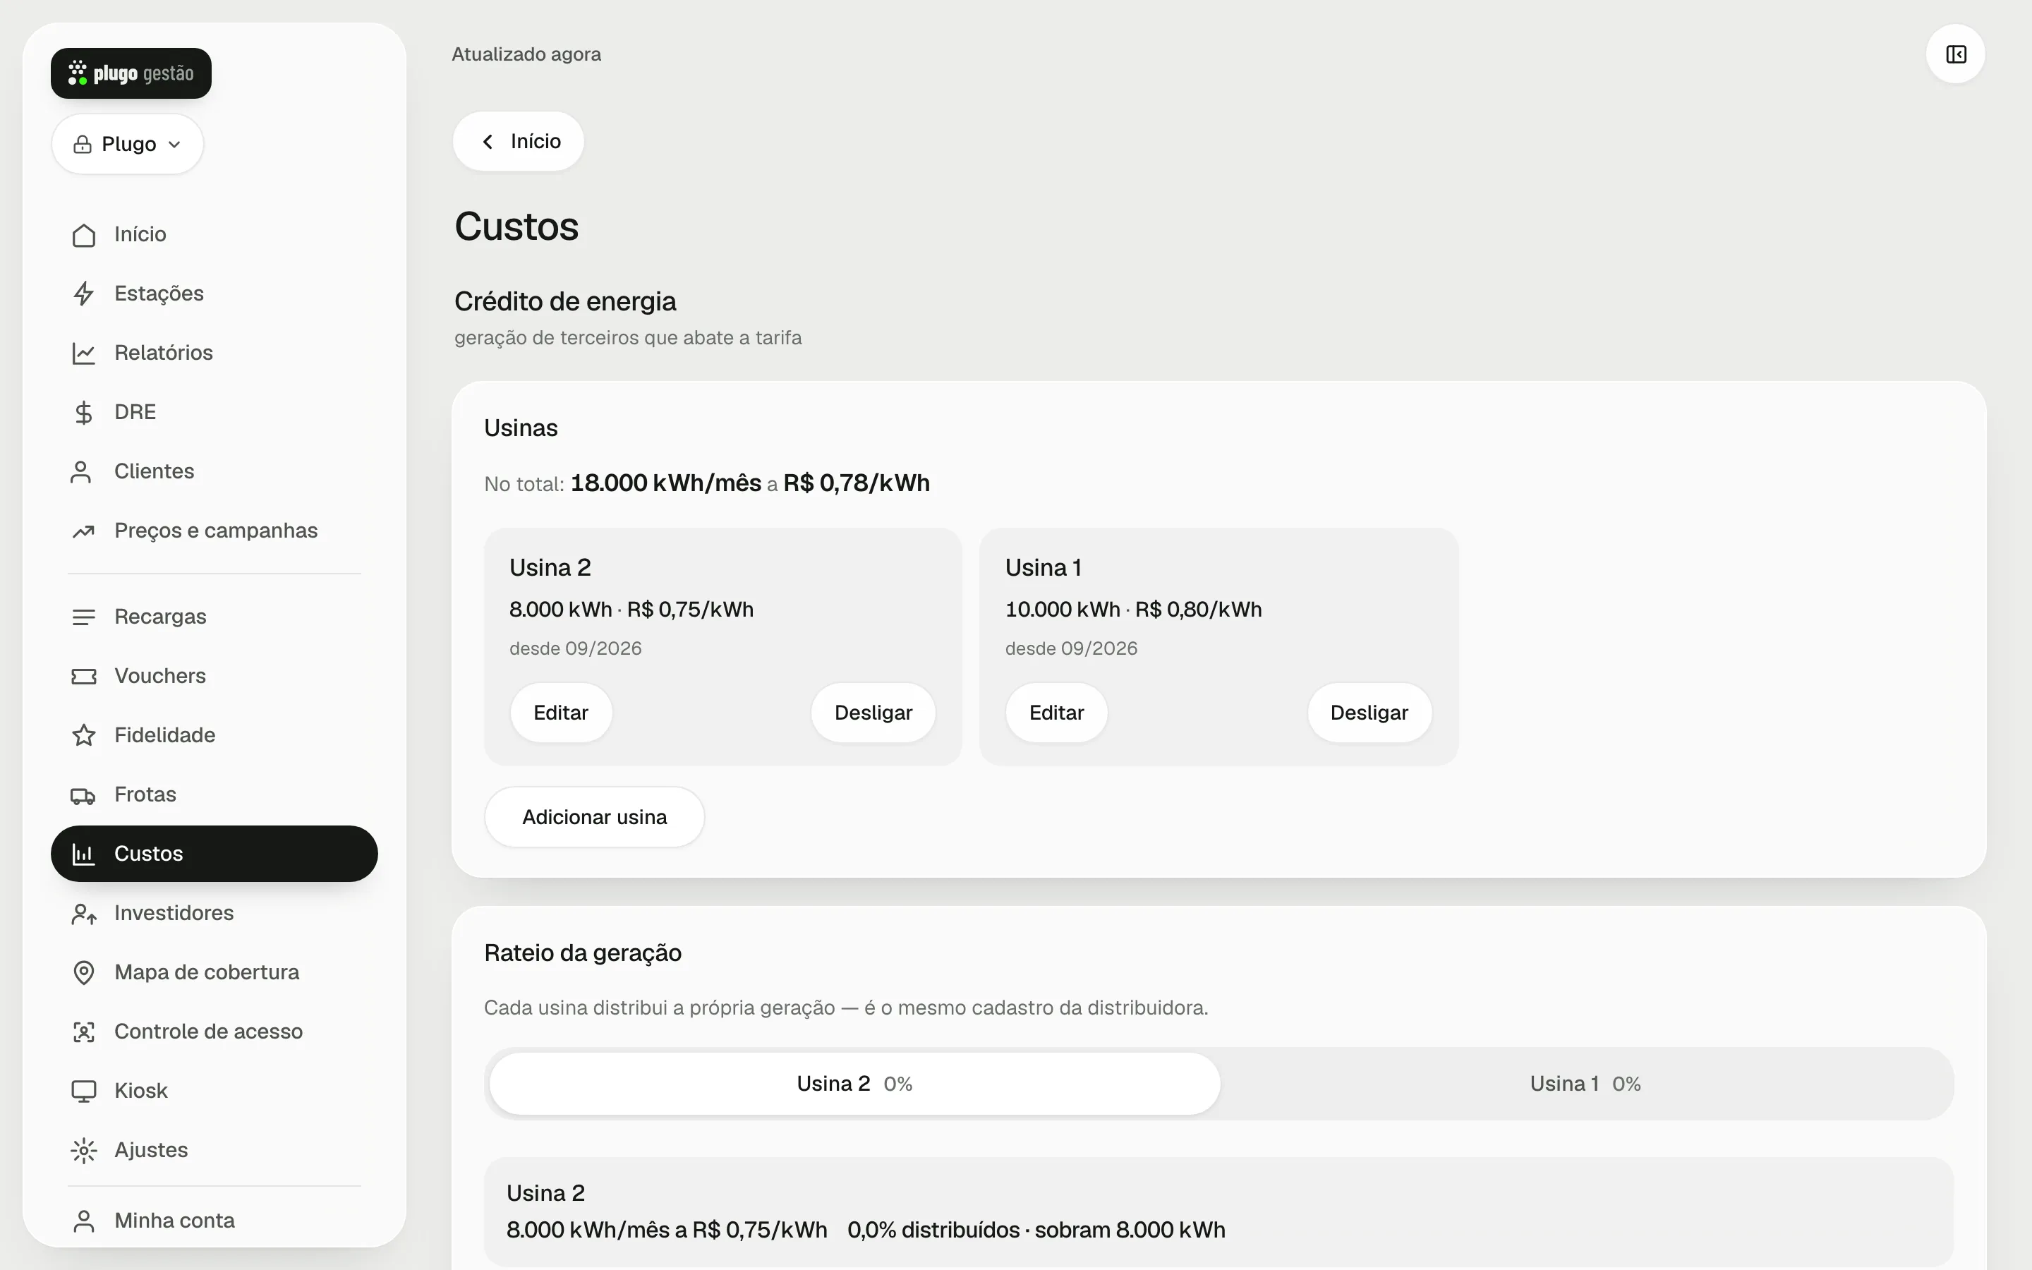Expand the Plugo organization dropdown
This screenshot has width=2032, height=1270.
point(128,145)
